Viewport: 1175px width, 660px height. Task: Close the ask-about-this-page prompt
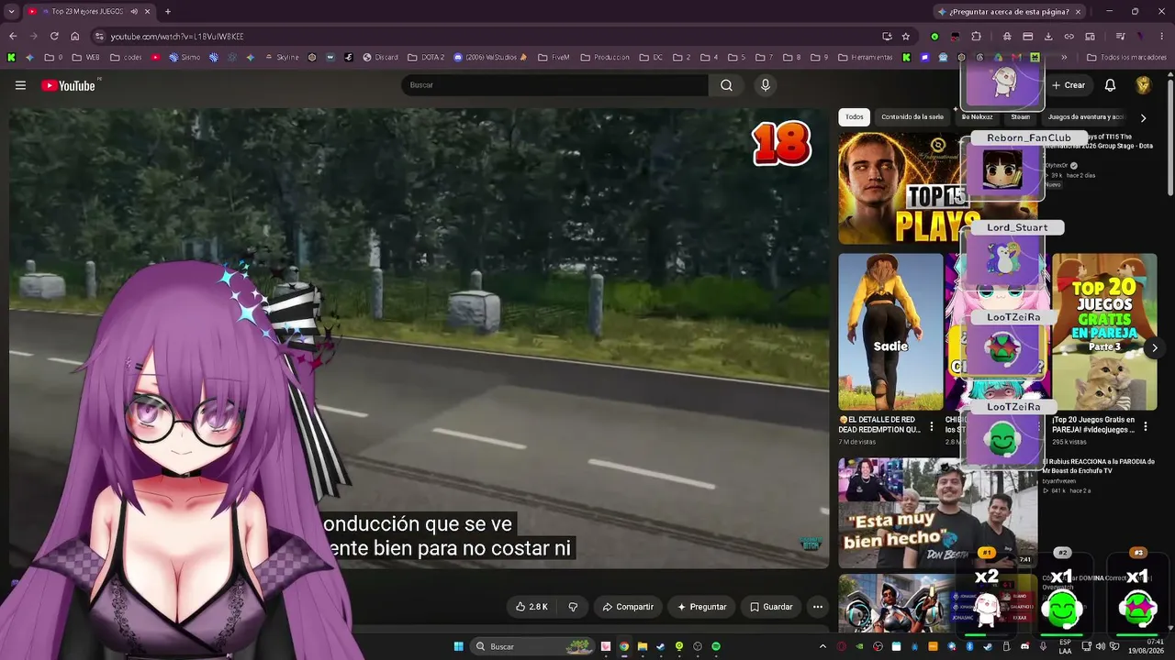pos(1078,11)
